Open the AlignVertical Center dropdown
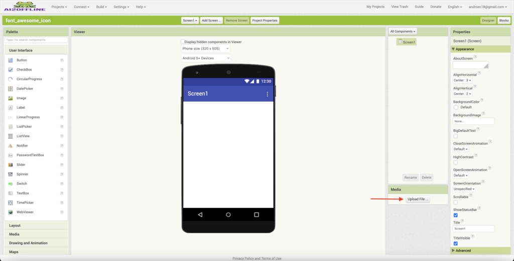514x261 pixels. [462, 94]
